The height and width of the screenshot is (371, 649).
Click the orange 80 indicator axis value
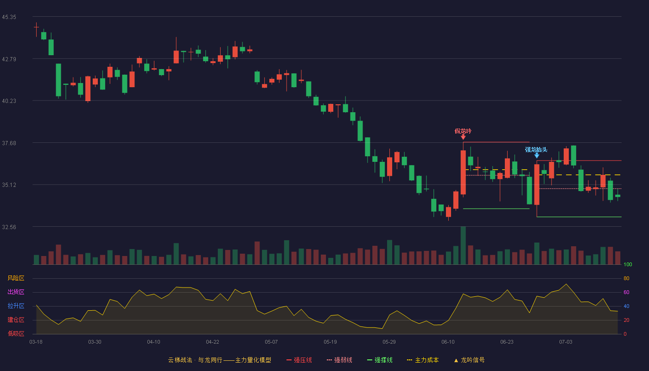[x=626, y=278]
